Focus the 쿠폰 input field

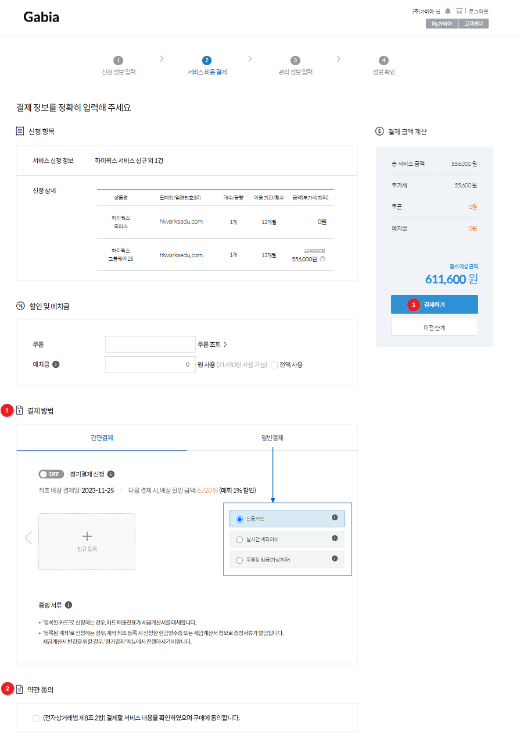(x=150, y=345)
